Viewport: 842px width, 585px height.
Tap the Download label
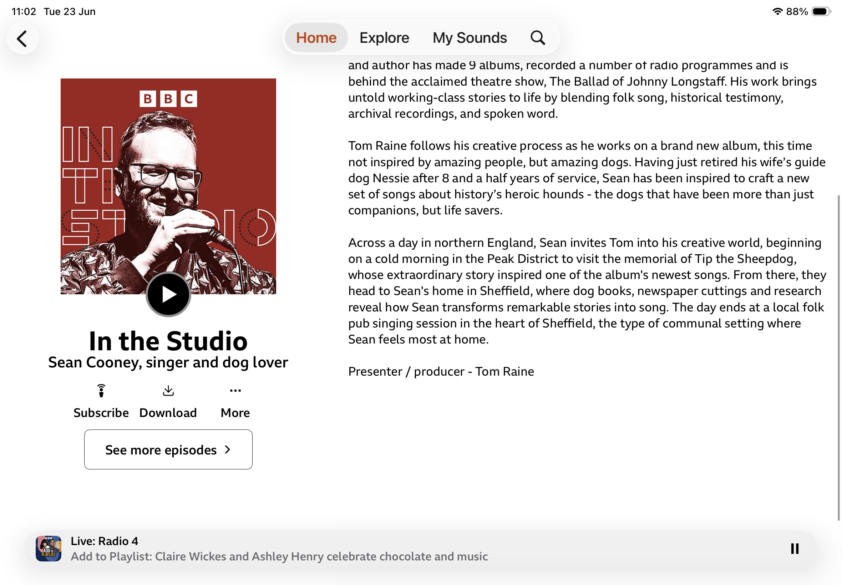tap(168, 413)
